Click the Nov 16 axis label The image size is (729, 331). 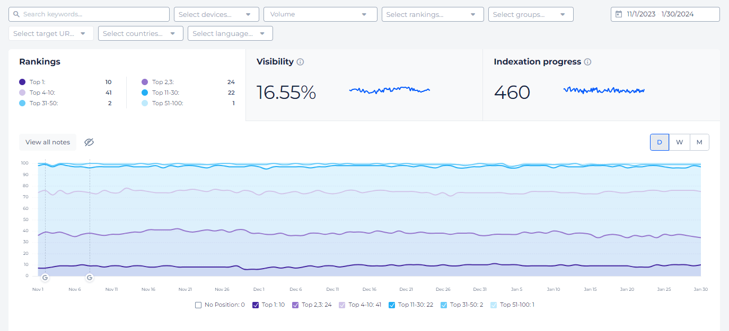point(148,290)
